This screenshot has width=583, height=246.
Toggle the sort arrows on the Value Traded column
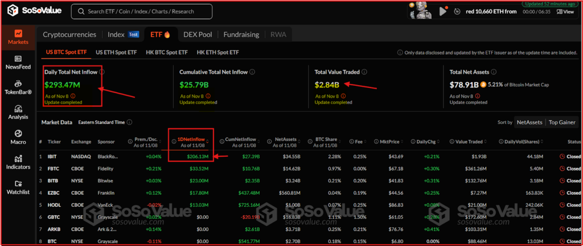(x=485, y=141)
